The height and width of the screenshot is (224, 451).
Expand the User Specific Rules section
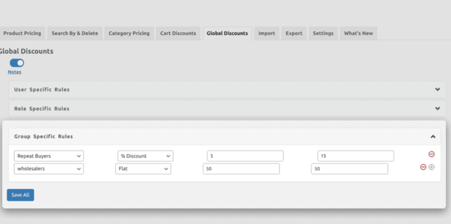click(x=437, y=89)
